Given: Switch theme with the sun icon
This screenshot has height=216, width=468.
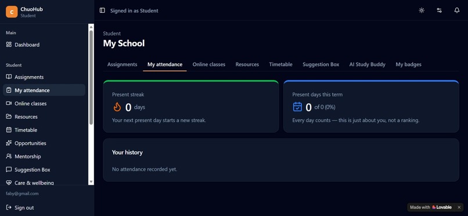Looking at the screenshot, I should coord(422,10).
